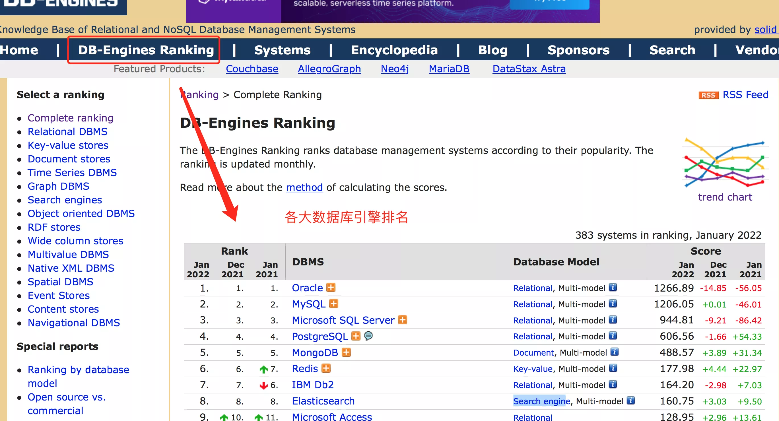
Task: Select Spatial DBMS ranking
Action: (61, 282)
